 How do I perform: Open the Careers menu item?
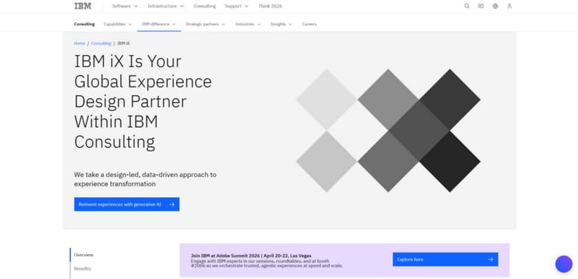(x=309, y=24)
